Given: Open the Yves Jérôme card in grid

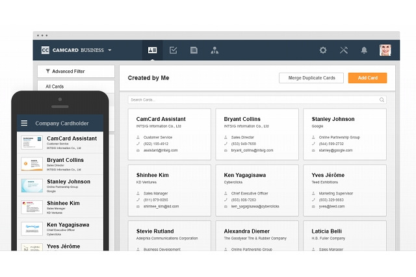Looking at the screenshot, I should [344, 191].
